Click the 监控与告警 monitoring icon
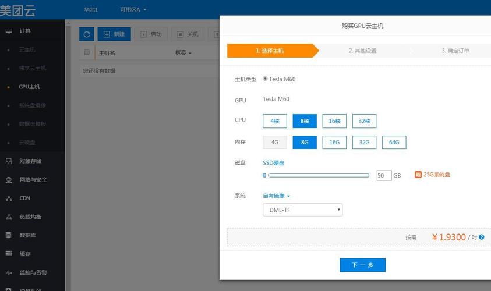This screenshot has width=491, height=291. (x=9, y=272)
